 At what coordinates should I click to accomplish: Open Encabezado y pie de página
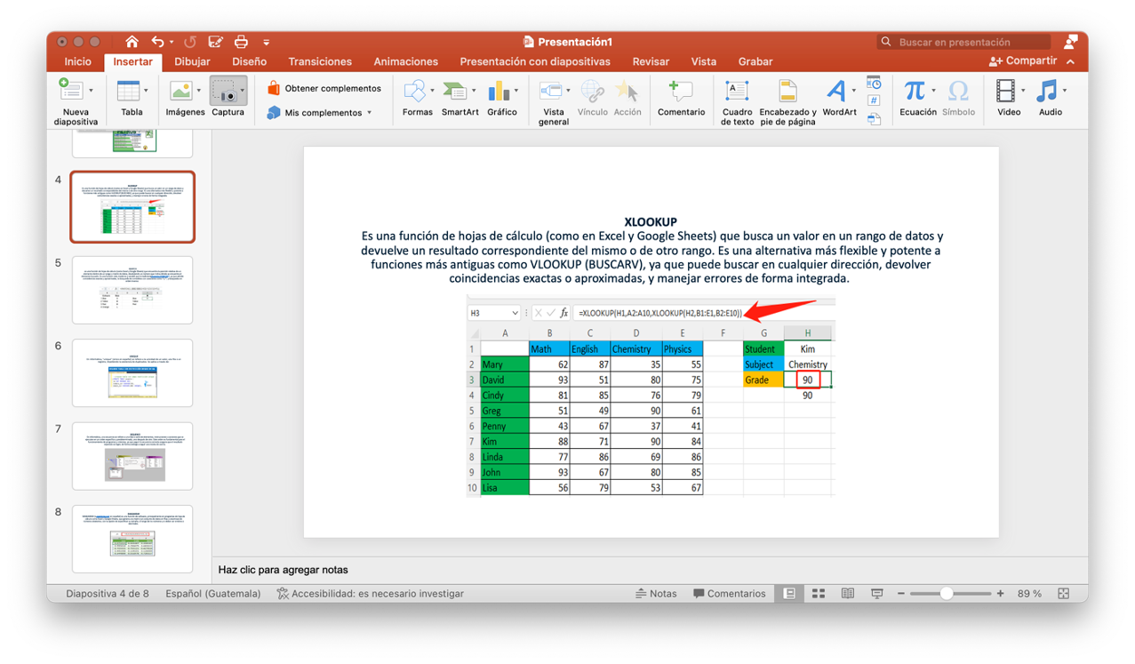tap(787, 100)
